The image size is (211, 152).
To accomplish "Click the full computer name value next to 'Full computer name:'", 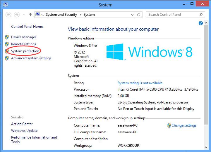I will (x=128, y=132).
